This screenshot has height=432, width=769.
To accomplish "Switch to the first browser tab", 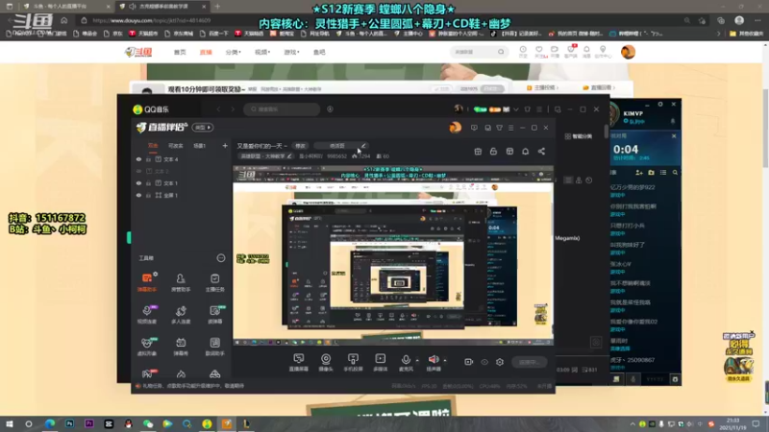I will pyautogui.click(x=65, y=7).
